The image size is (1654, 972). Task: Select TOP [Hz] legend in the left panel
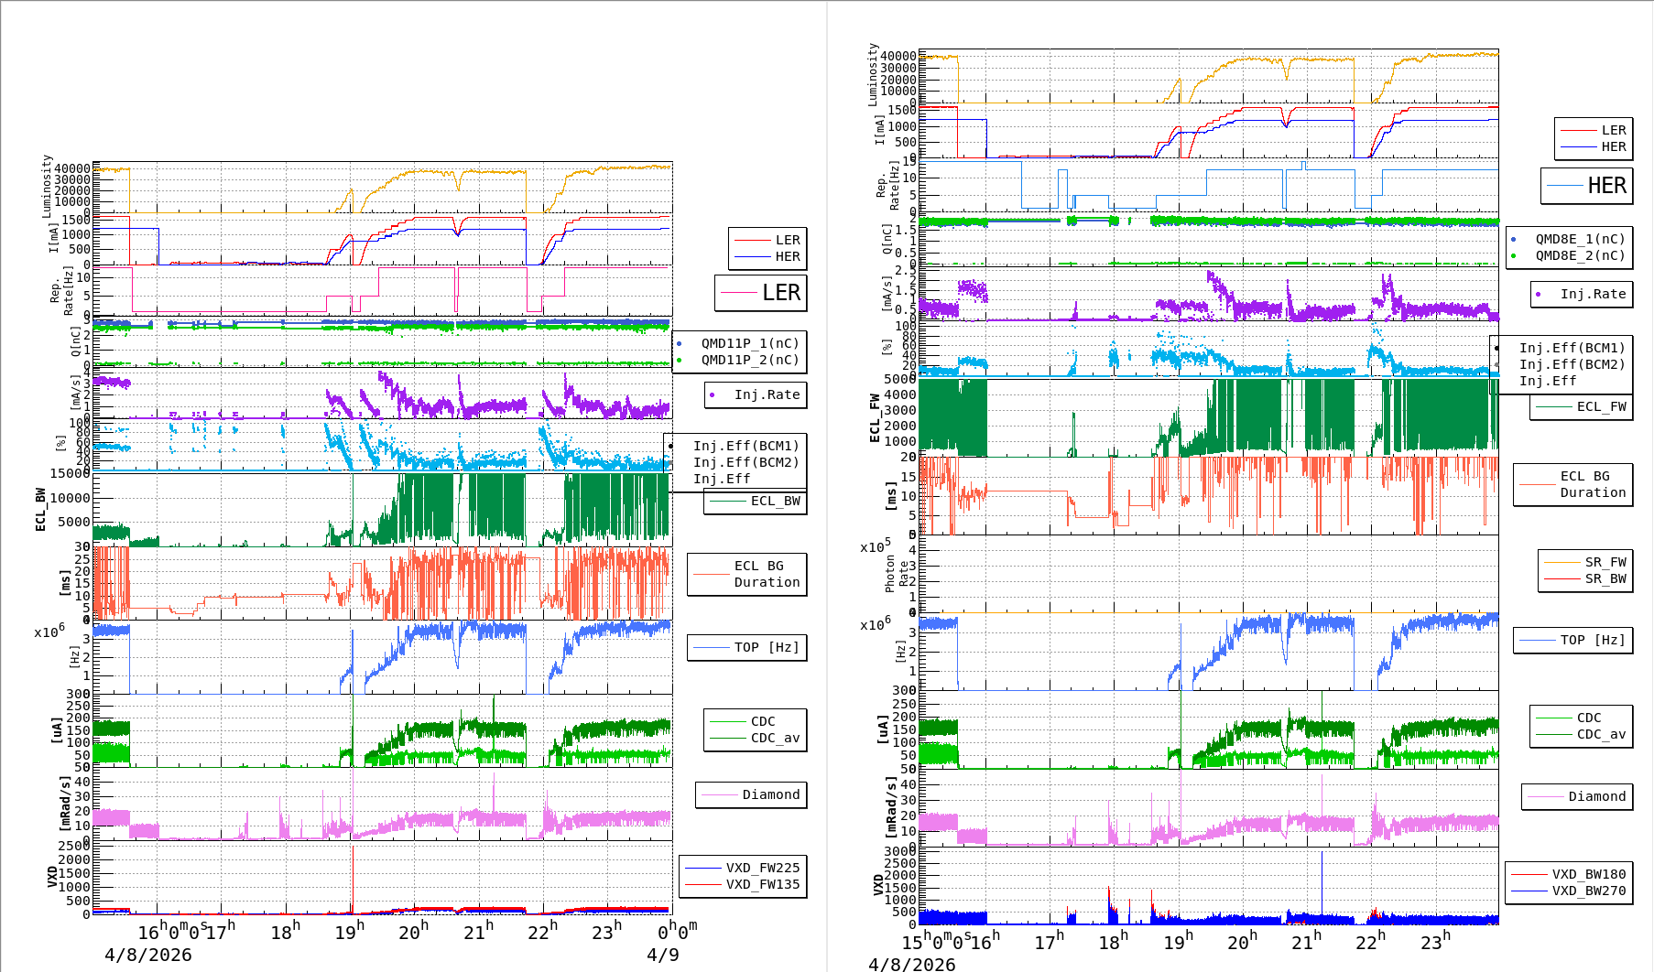(x=747, y=647)
